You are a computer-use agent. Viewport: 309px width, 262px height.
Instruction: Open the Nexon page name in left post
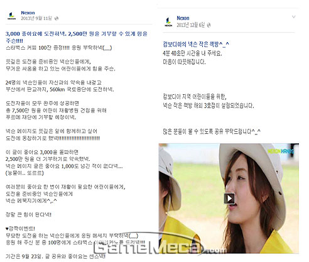pos(28,13)
